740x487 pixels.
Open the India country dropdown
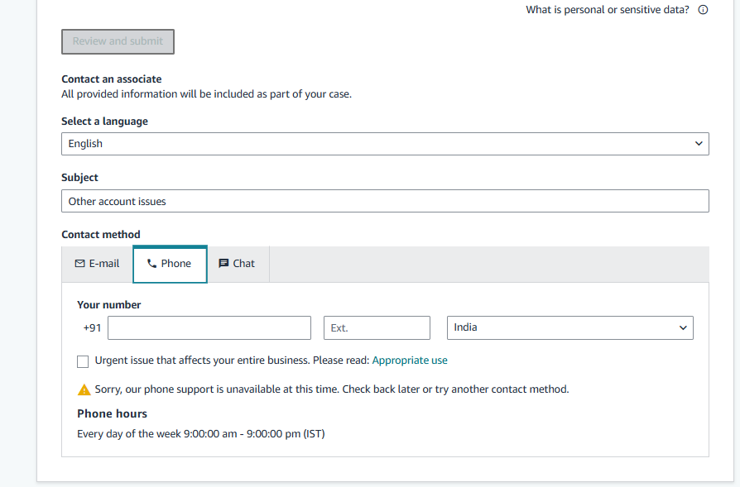point(570,327)
